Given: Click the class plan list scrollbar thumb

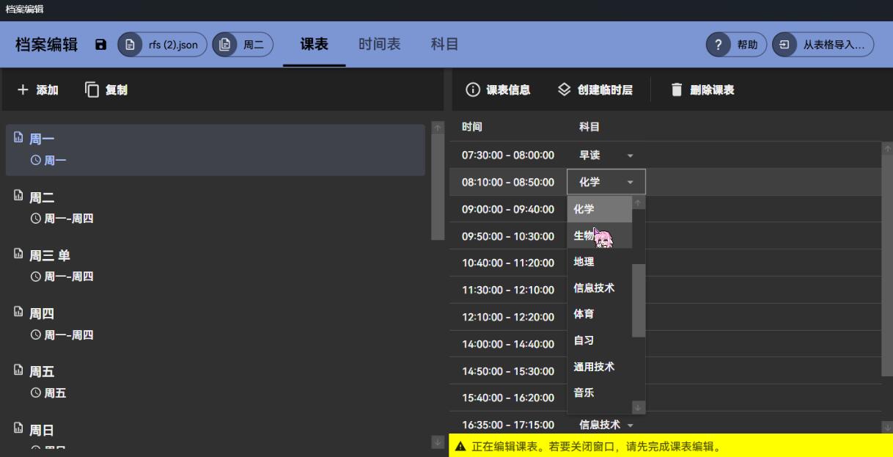Looking at the screenshot, I should point(438,187).
